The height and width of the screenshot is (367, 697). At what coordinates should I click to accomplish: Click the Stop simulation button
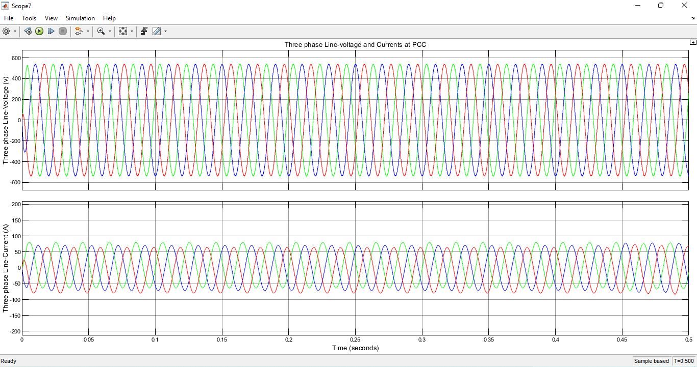point(63,31)
